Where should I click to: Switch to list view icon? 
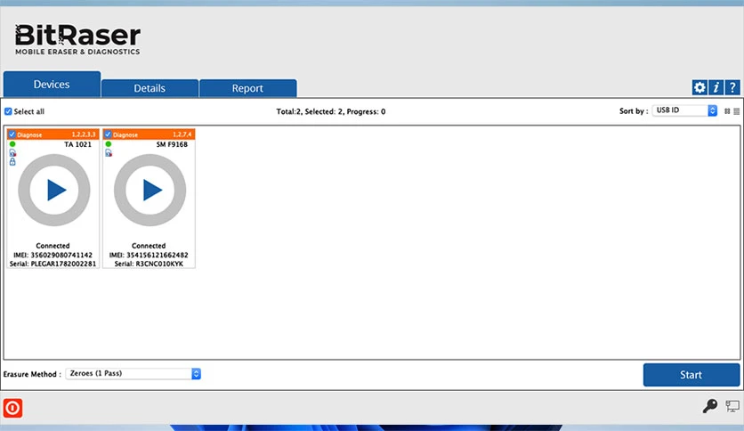736,111
